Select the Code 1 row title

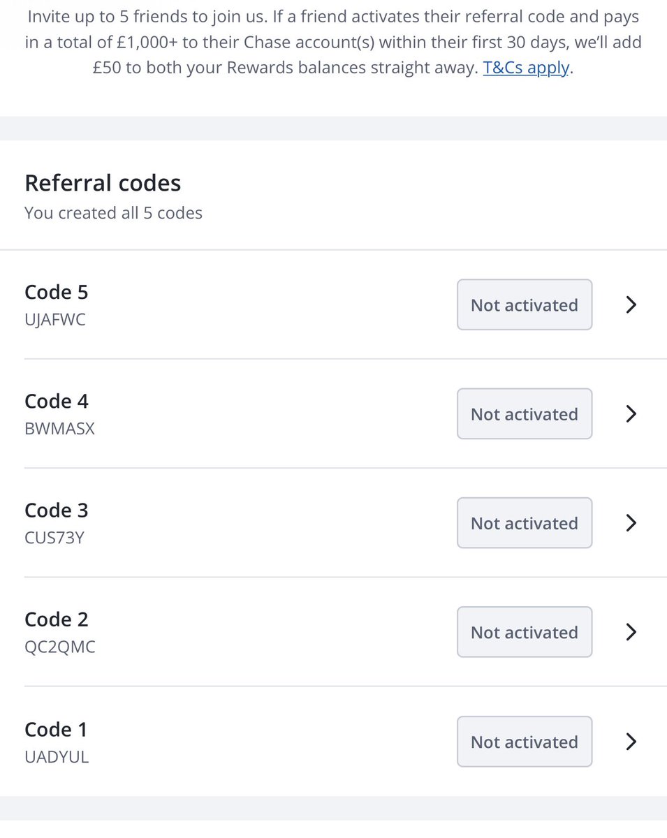(56, 729)
